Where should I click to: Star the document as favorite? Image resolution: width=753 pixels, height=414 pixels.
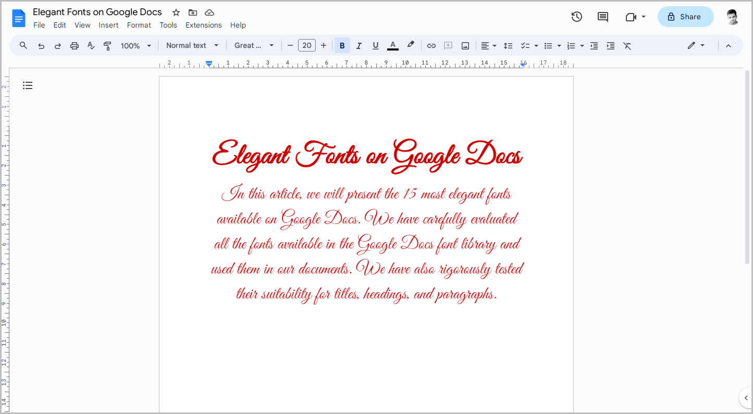[x=176, y=12]
